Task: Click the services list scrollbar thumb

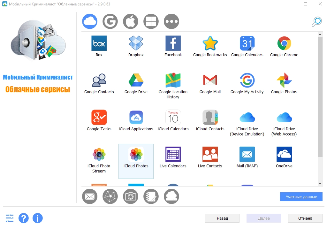Action: (x=320, y=97)
